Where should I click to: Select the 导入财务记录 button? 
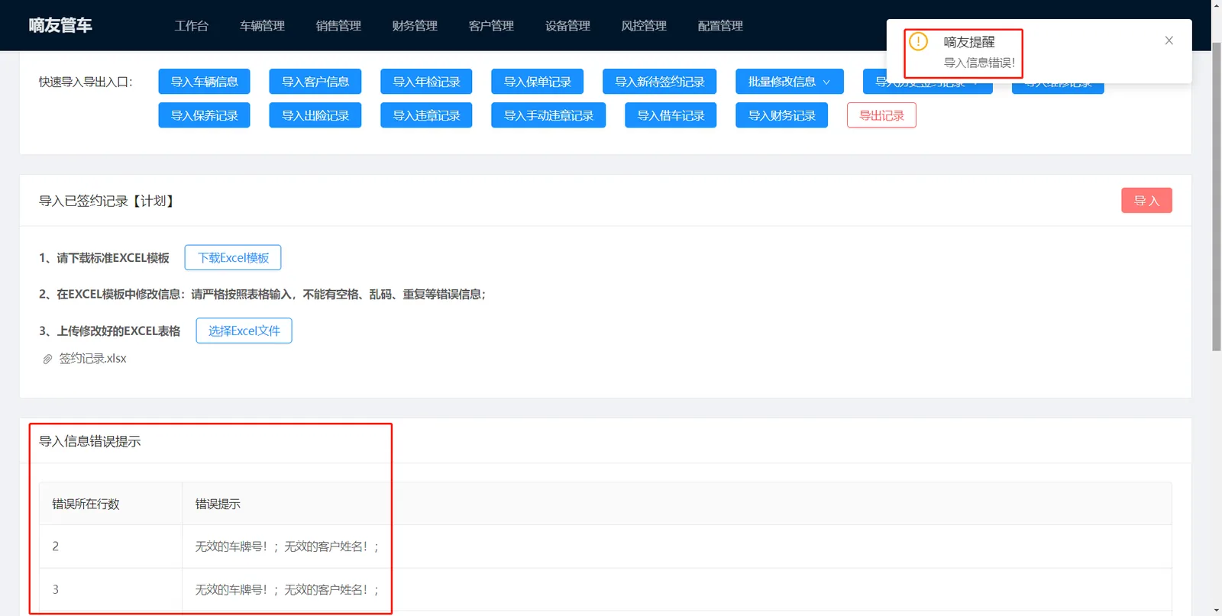tap(781, 115)
